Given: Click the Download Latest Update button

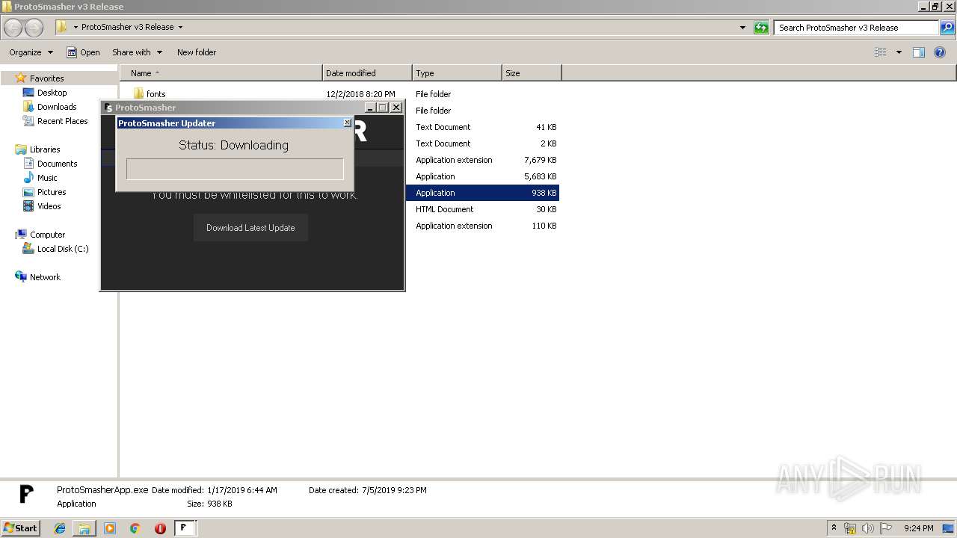Looking at the screenshot, I should pos(250,228).
